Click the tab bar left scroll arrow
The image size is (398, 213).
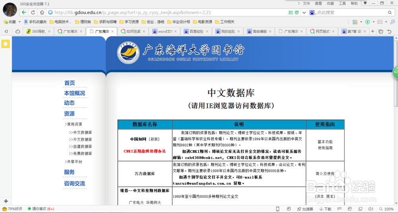(x=6, y=32)
